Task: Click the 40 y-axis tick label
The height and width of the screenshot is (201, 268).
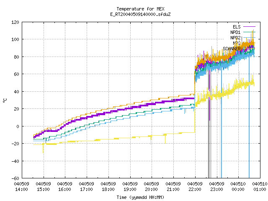Action: 16,92
